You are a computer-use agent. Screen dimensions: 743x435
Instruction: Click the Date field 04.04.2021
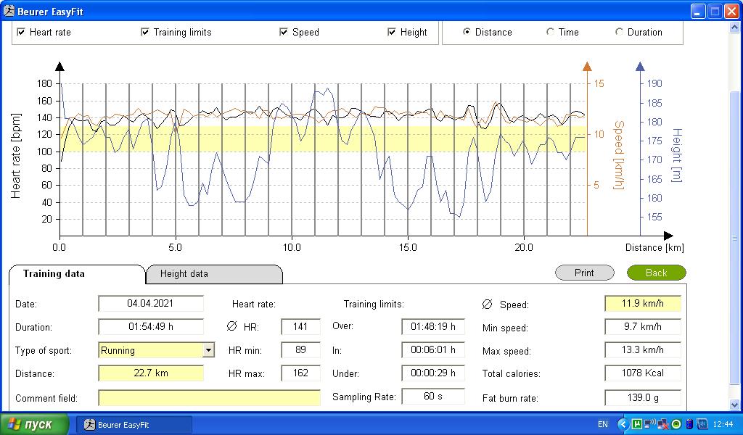(x=151, y=303)
